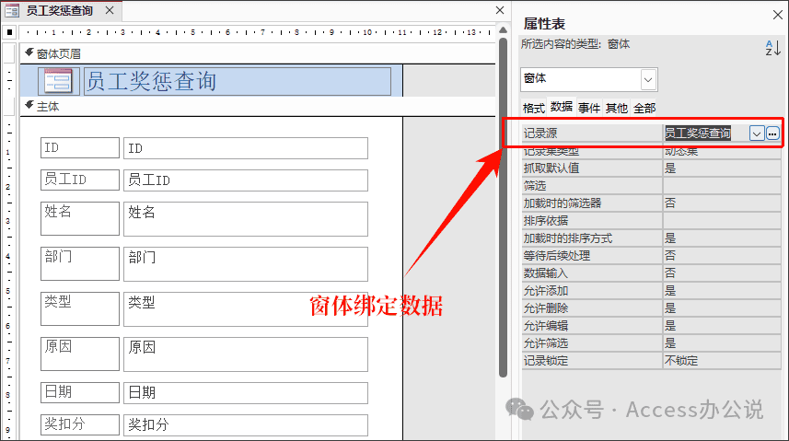Image resolution: width=789 pixels, height=441 pixels.
Task: Click the empty 筛选 property value
Action: click(722, 186)
